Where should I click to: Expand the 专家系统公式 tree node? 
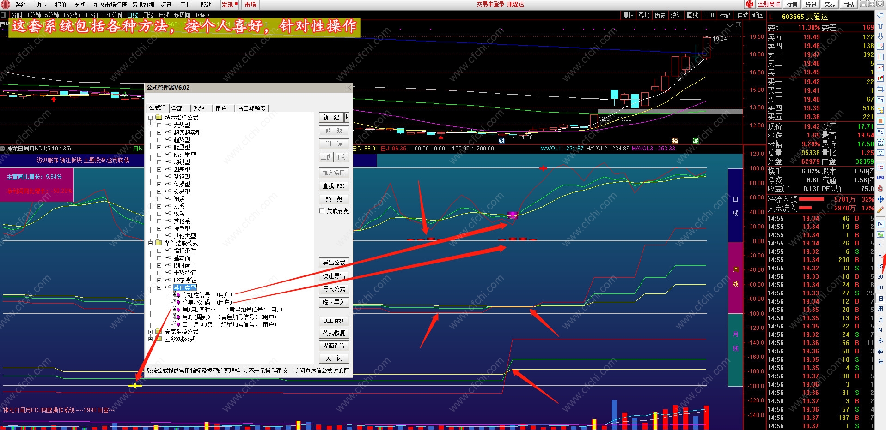click(150, 332)
